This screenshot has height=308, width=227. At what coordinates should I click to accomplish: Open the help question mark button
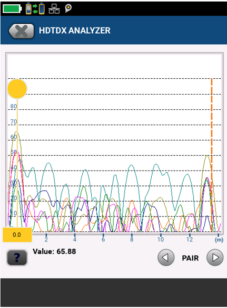(17, 257)
